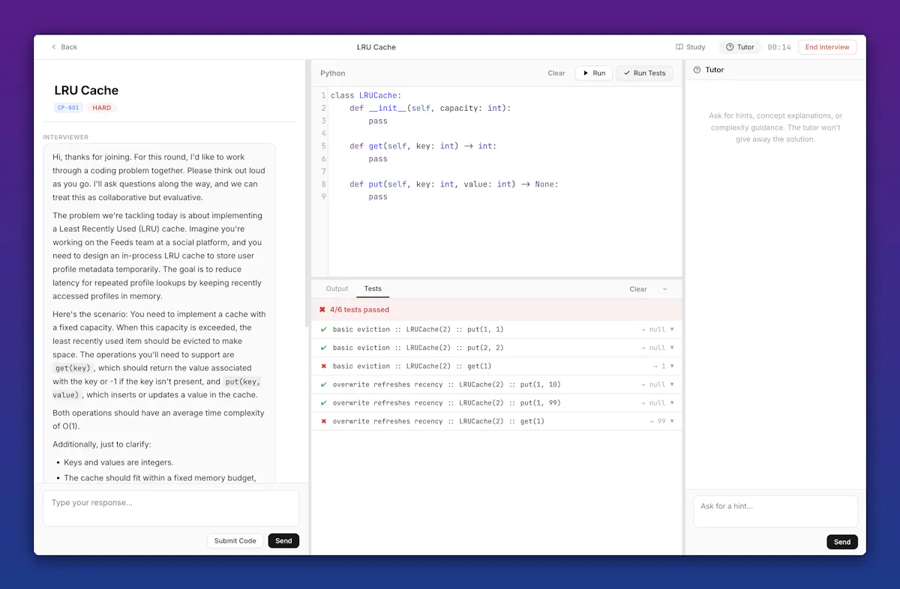
Task: Send the hint request in the Tutor panel
Action: [842, 542]
